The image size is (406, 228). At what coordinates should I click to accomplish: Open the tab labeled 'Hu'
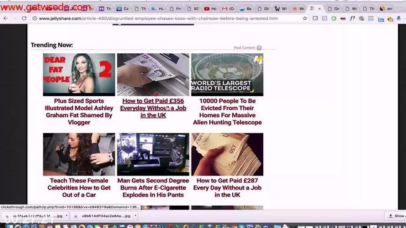157,8
